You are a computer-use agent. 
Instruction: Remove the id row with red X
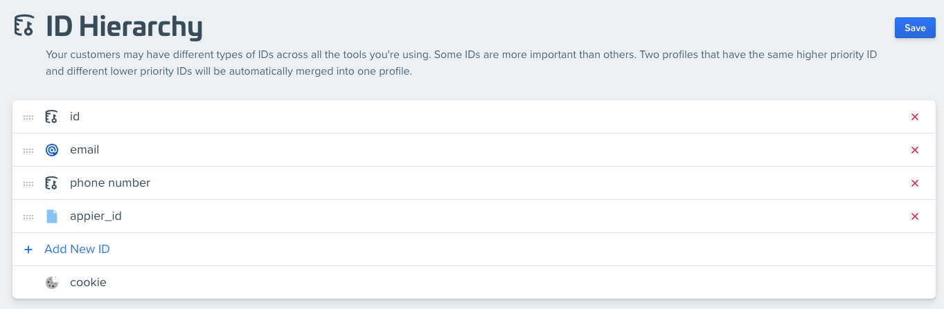tap(915, 117)
